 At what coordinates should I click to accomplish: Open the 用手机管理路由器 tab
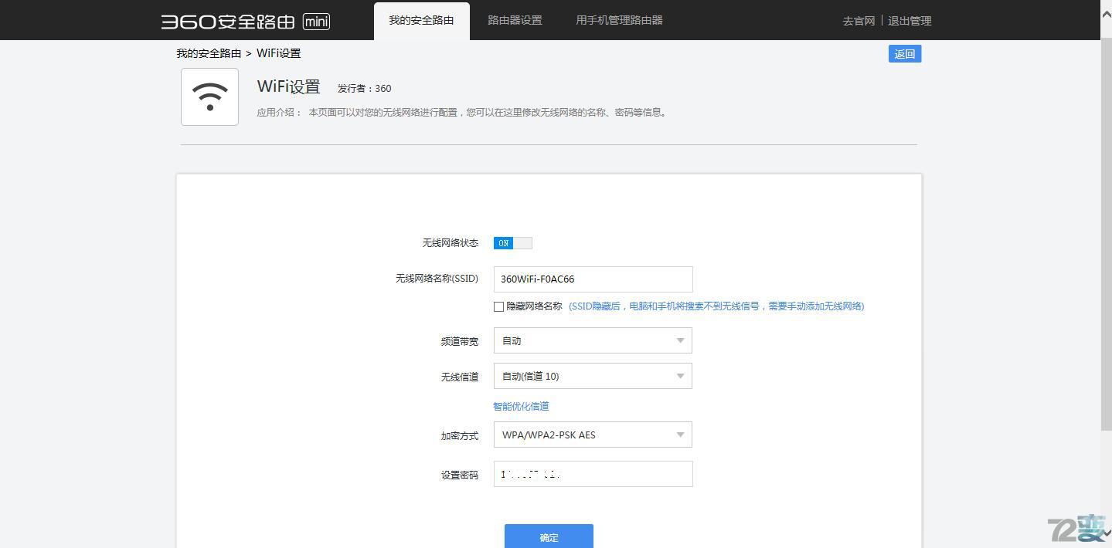point(617,20)
